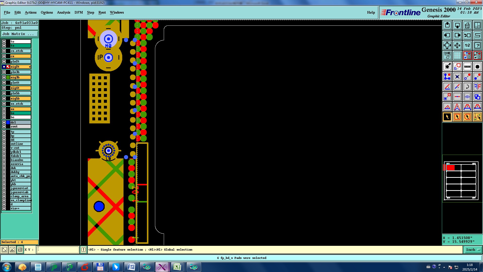This screenshot has height=272, width=483.
Task: Click the sig2t layer options marker
Action: point(30,67)
